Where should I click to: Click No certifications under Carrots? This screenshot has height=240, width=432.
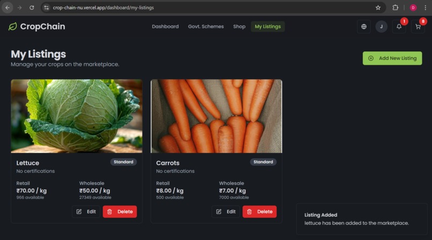coord(175,171)
